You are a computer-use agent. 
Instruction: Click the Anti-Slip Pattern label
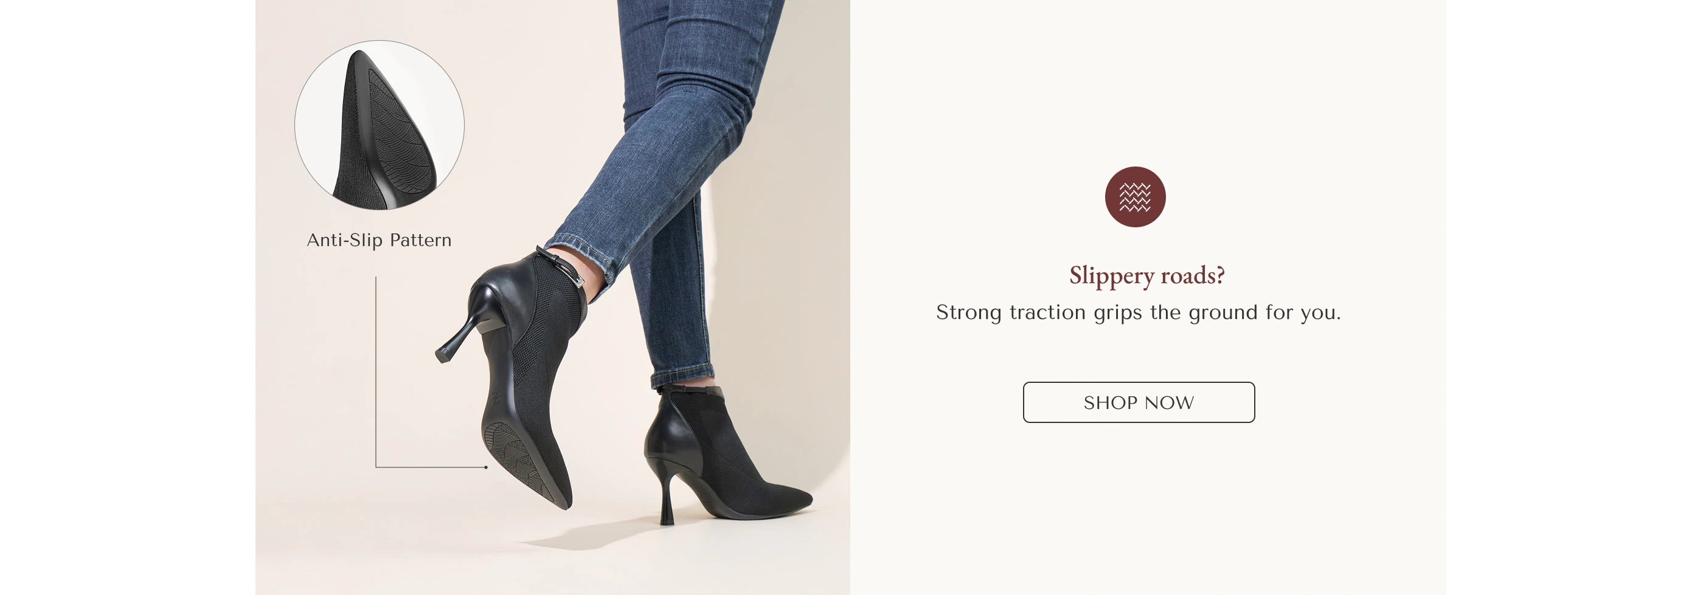pyautogui.click(x=380, y=239)
